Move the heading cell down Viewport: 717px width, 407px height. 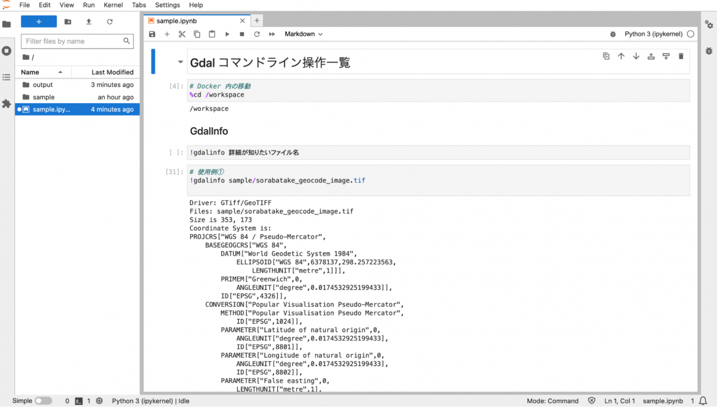636,56
